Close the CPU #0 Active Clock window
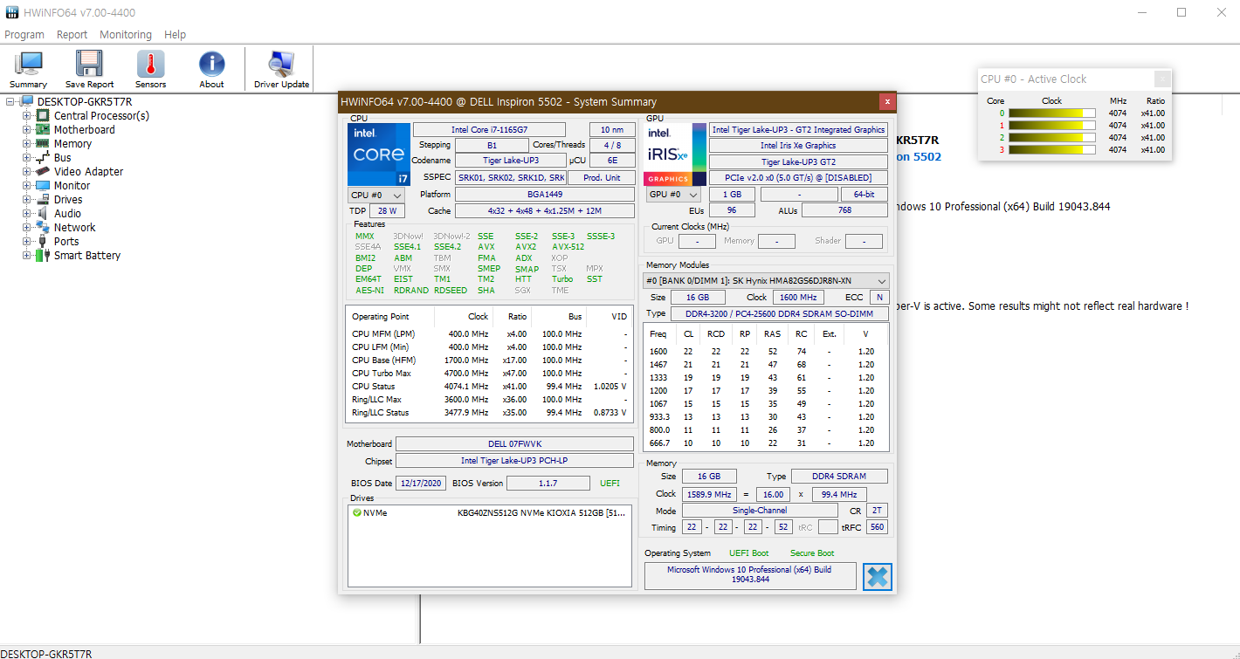The width and height of the screenshot is (1240, 659). pyautogui.click(x=1162, y=79)
